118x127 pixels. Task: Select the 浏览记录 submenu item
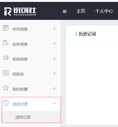pos(23,117)
